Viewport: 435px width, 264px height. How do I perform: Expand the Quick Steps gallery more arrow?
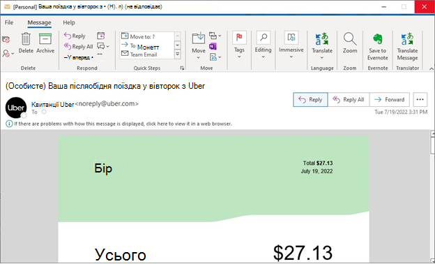(178, 54)
